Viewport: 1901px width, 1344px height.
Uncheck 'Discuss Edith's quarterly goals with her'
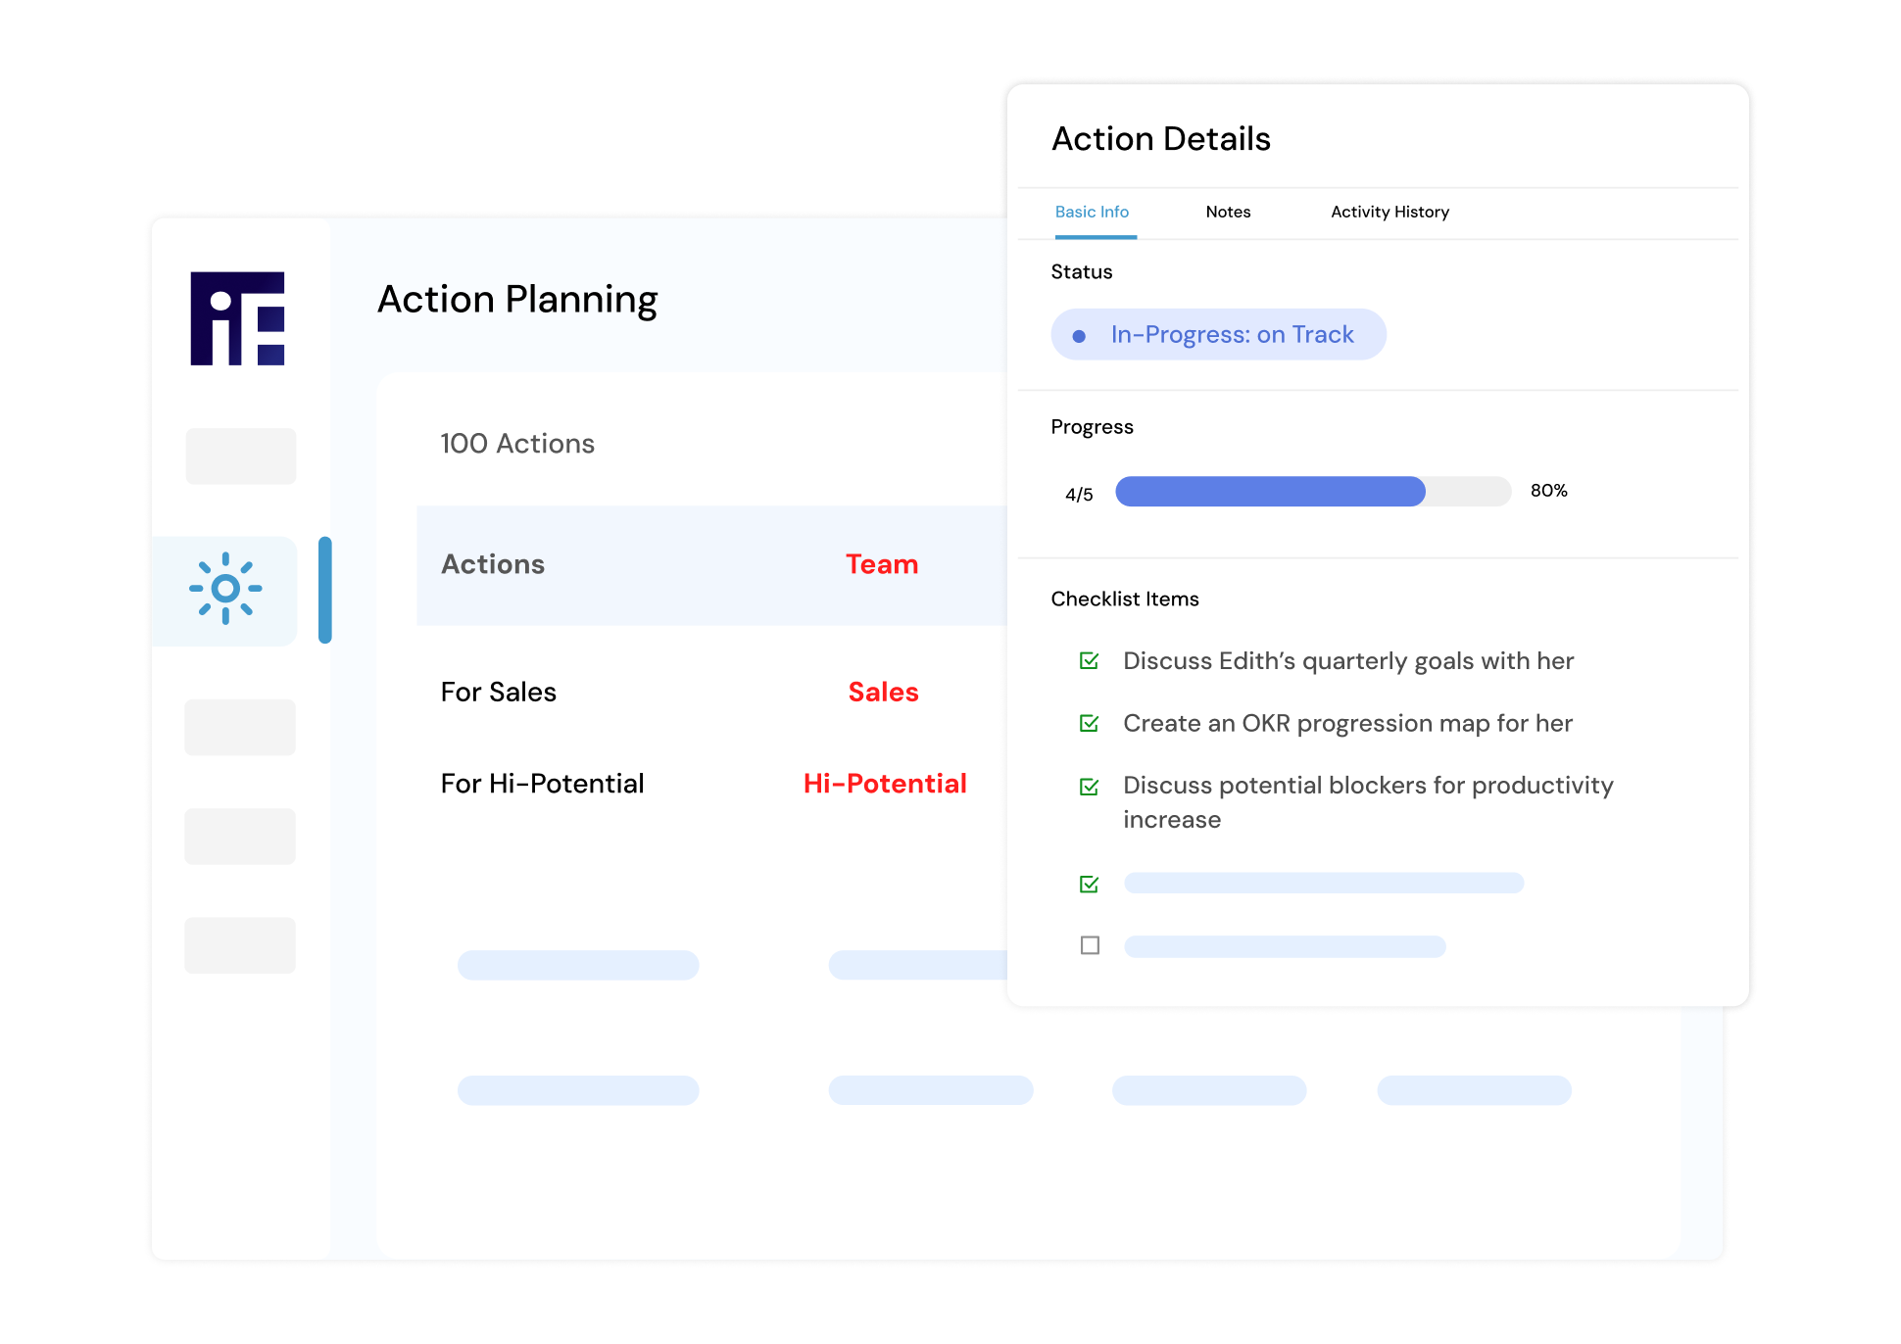1089,660
